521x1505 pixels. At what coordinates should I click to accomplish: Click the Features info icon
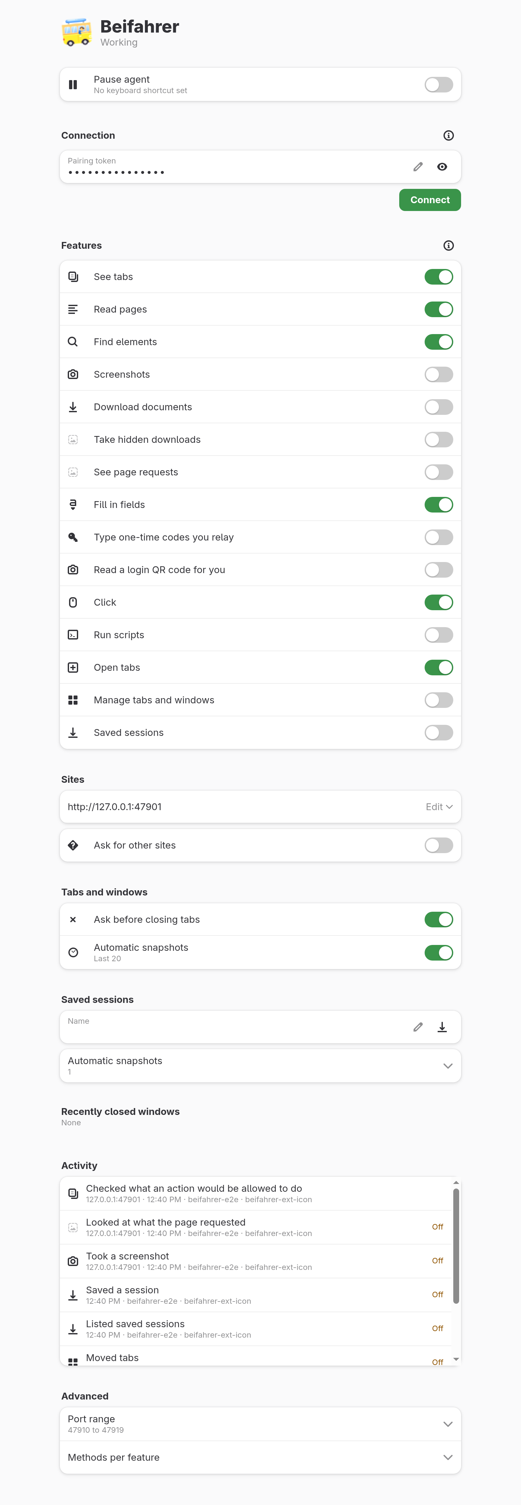coord(449,246)
